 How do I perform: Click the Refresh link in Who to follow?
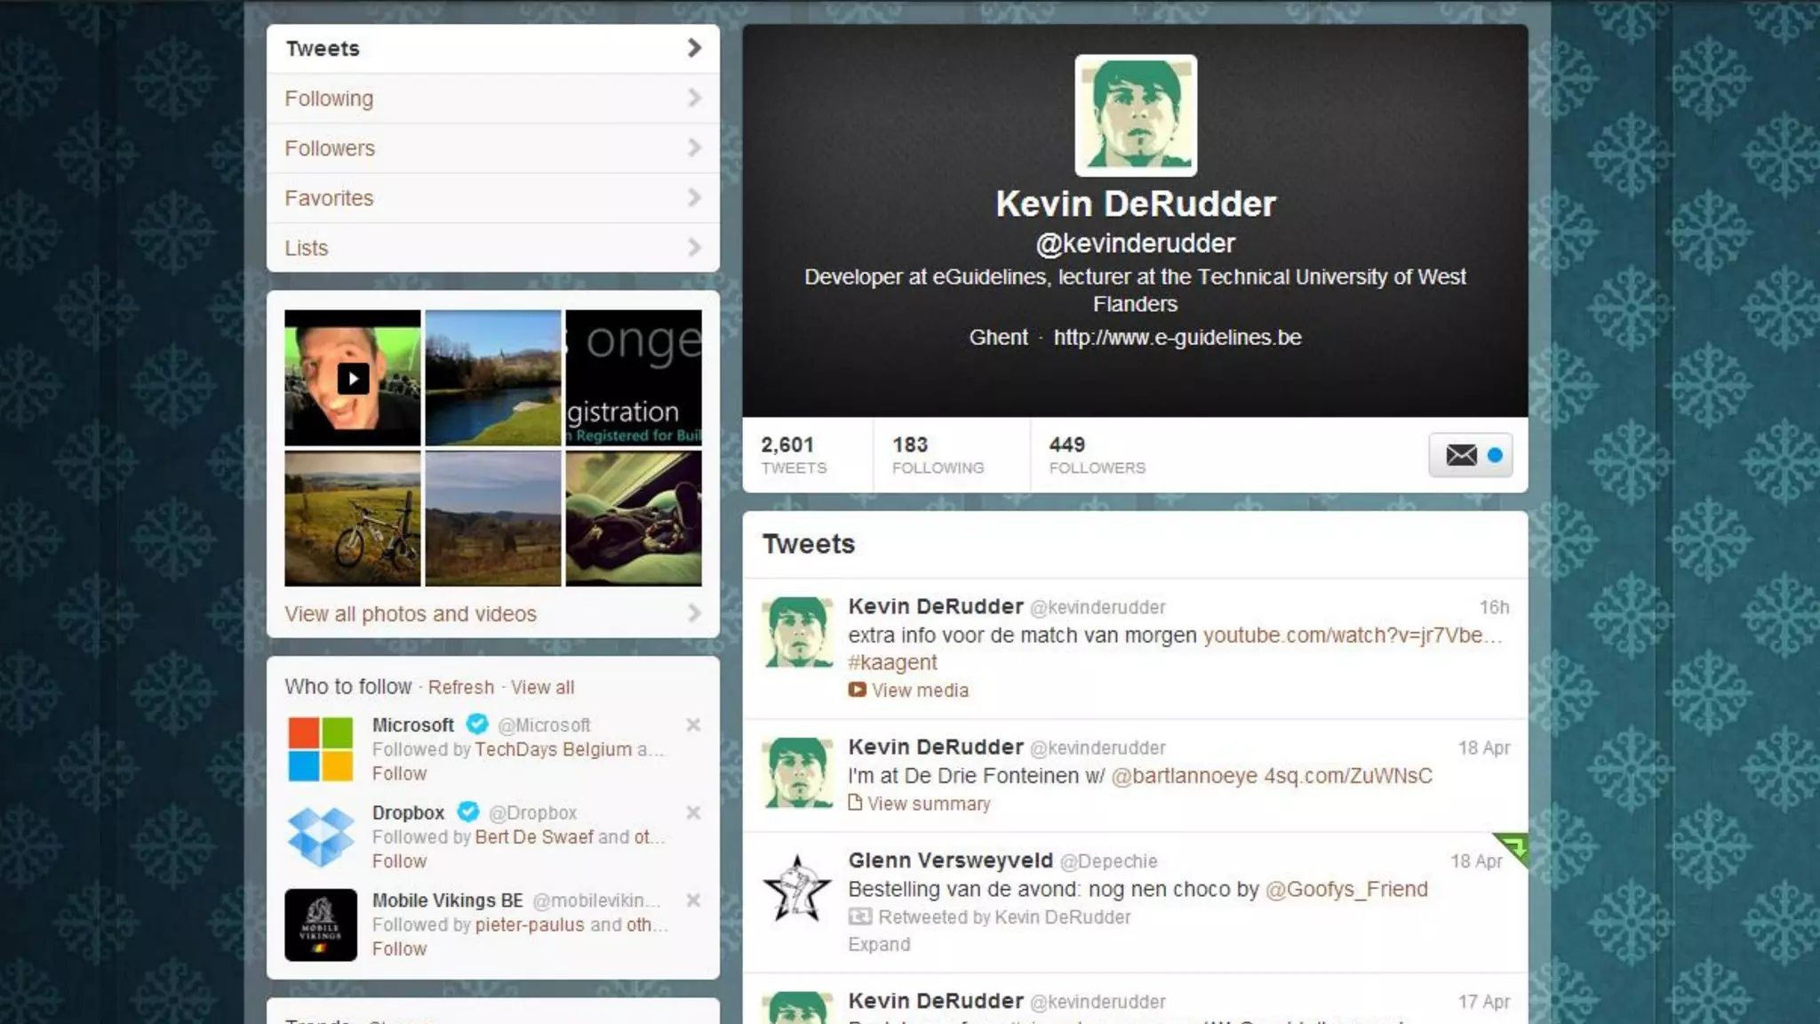click(x=460, y=687)
